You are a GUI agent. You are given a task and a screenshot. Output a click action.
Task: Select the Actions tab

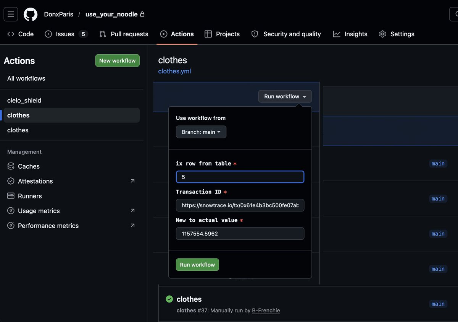coord(177,34)
